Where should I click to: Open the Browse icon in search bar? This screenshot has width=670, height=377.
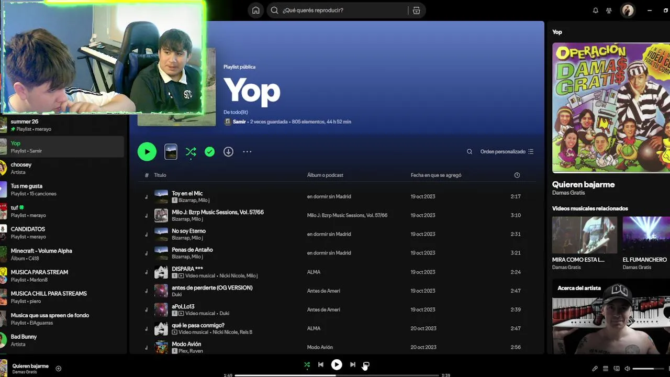pos(416,10)
